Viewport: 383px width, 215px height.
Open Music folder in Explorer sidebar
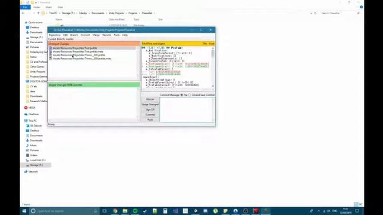click(34, 145)
